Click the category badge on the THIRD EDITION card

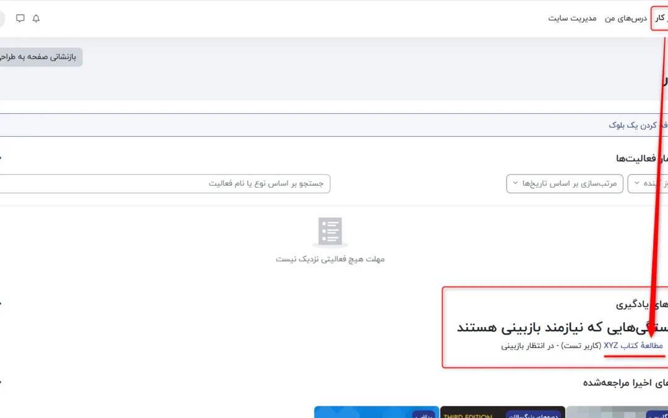pos(533,416)
